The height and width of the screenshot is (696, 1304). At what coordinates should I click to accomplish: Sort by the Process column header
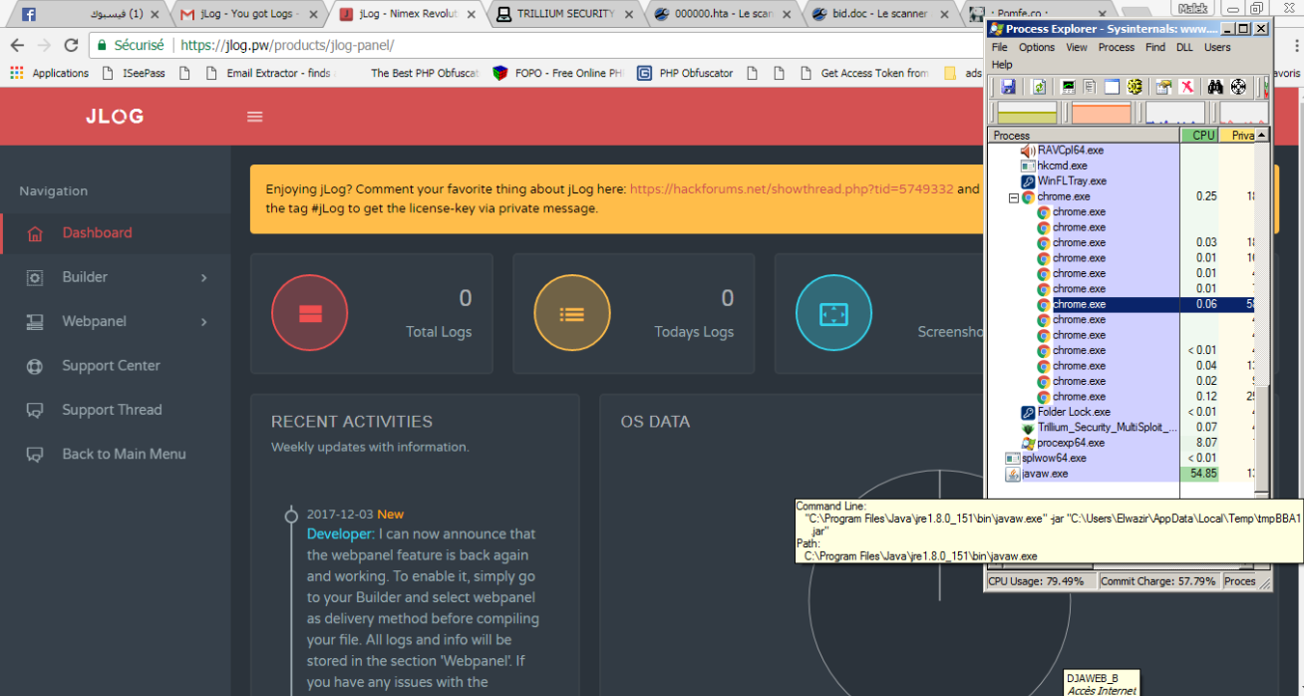click(x=1084, y=135)
